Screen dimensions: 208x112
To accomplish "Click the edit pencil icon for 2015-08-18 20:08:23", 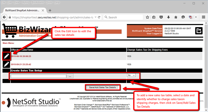I will click(6, 56).
